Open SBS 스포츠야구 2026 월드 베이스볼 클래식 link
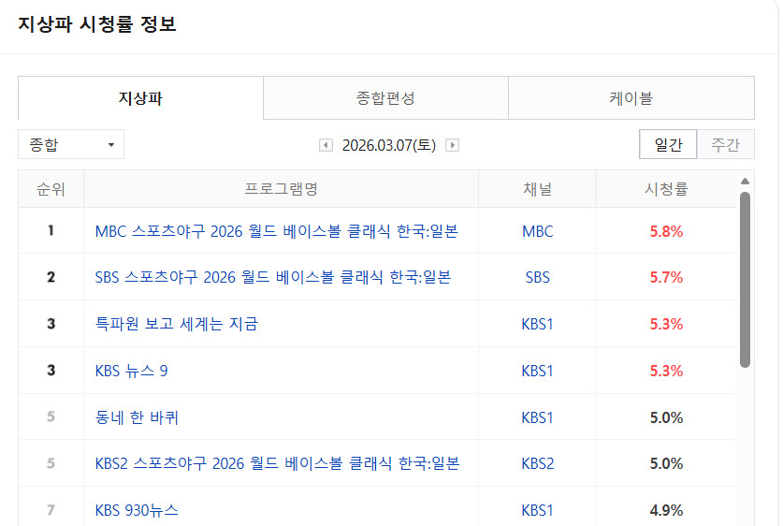The width and height of the screenshot is (783, 526). point(273,277)
